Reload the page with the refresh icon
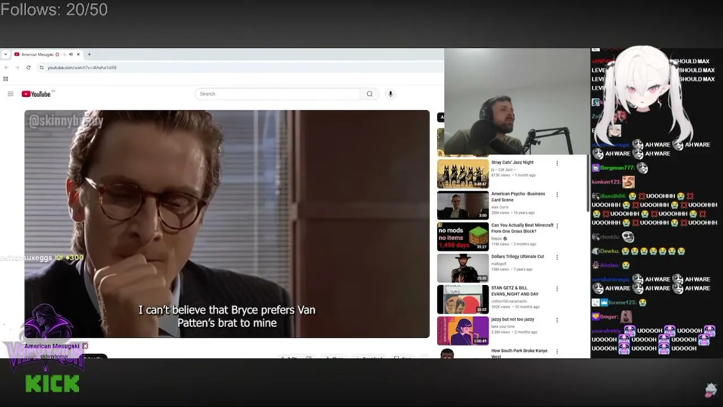 pyautogui.click(x=28, y=67)
